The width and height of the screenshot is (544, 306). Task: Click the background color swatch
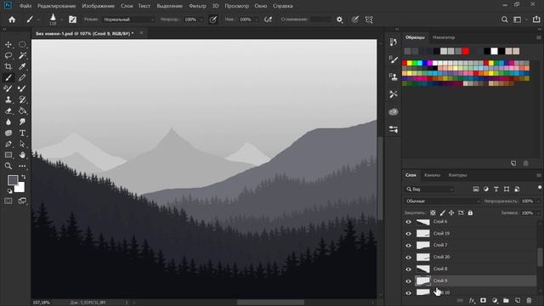(x=20, y=188)
